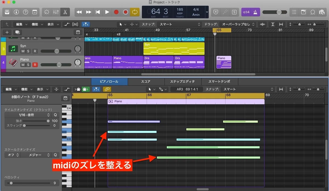
Task: Open tracks area secondary tool menu
Action: [134, 24]
